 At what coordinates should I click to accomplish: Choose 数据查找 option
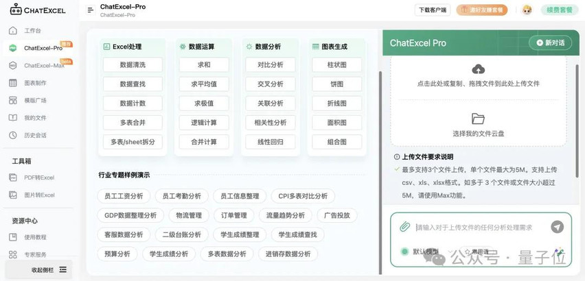tap(133, 84)
